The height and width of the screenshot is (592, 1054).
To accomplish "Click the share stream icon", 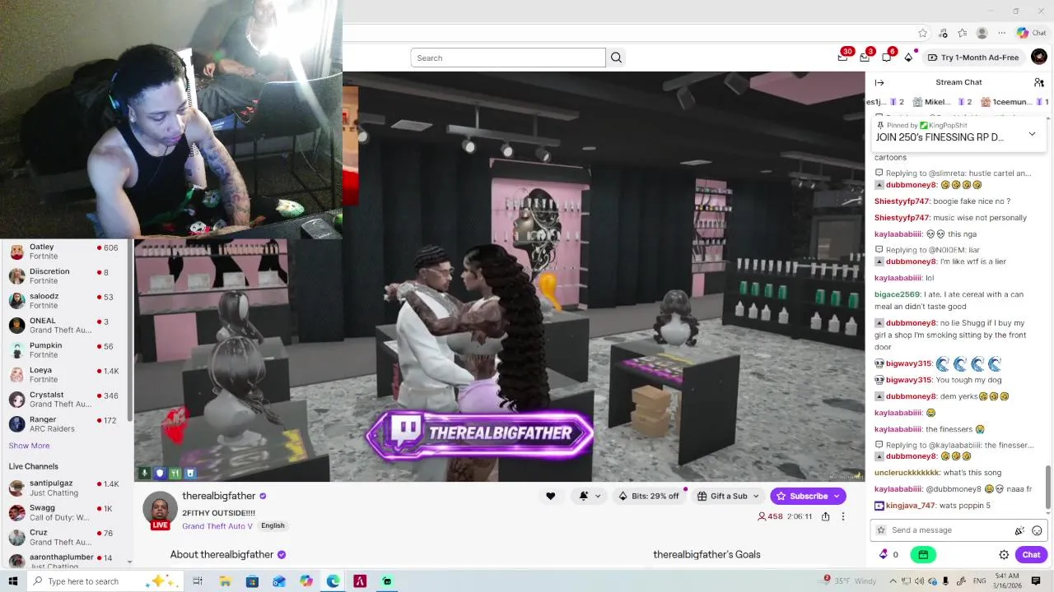I will [825, 516].
